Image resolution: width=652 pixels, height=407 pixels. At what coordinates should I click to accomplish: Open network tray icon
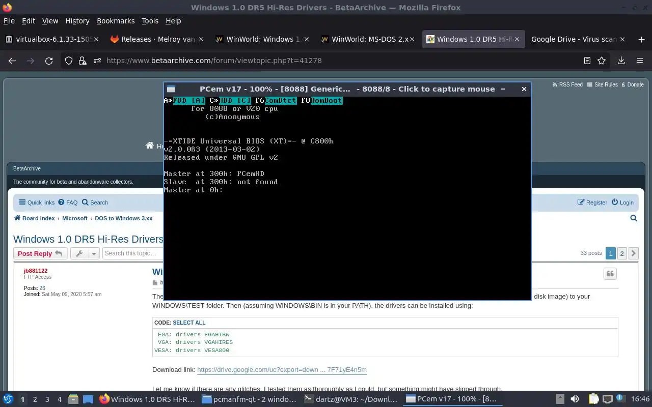(x=608, y=399)
